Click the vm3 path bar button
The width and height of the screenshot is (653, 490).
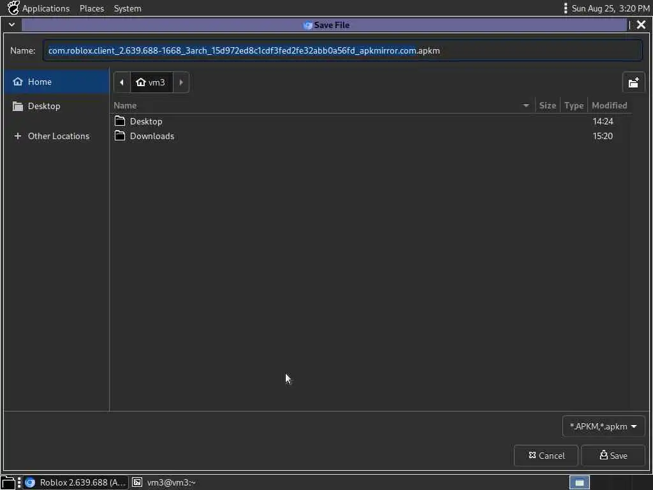tap(151, 82)
